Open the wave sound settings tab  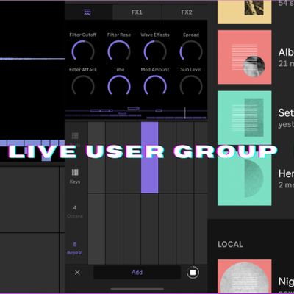87,12
